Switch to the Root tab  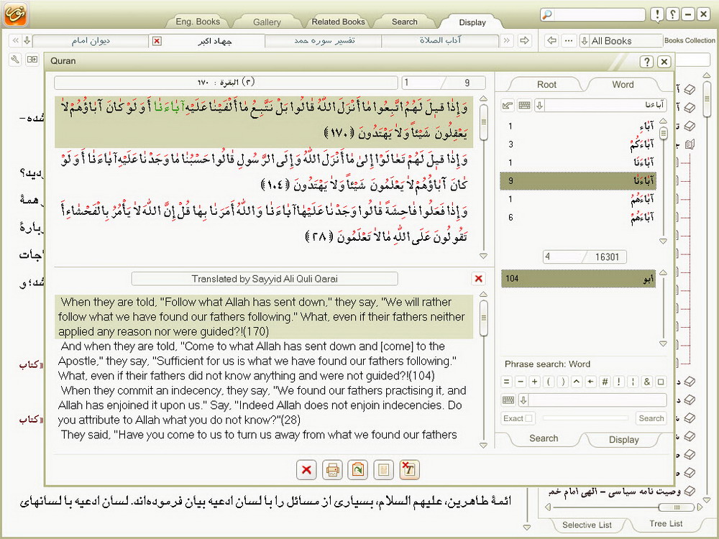[546, 85]
